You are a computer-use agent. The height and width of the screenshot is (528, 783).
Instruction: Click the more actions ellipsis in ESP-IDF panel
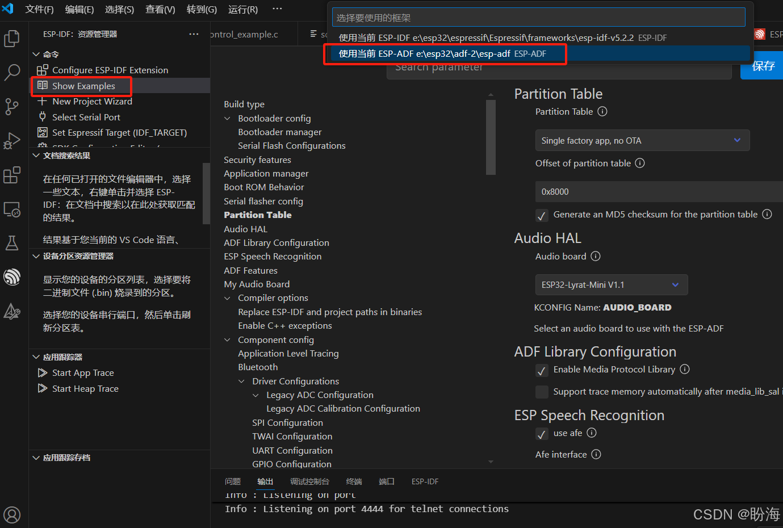coord(194,34)
